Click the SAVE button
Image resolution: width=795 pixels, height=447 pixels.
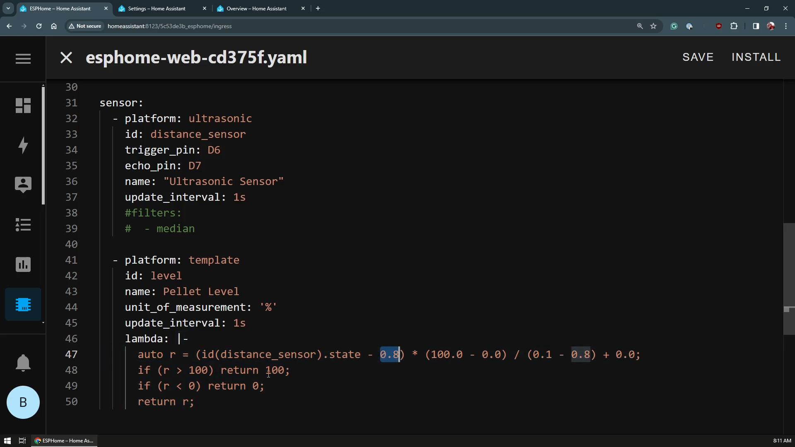(698, 57)
